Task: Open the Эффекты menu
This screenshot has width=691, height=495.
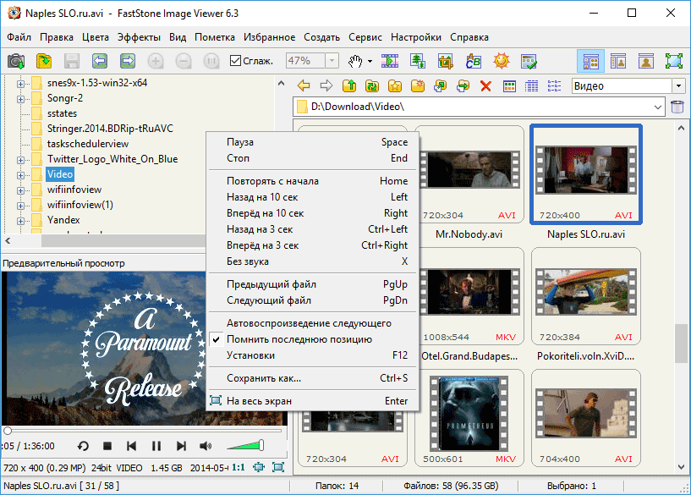Action: [139, 37]
